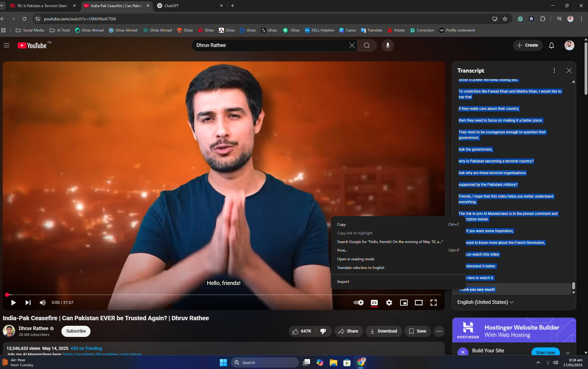588x369 pixels.
Task: Click the page vertical scrollbar
Action: click(x=586, y=68)
